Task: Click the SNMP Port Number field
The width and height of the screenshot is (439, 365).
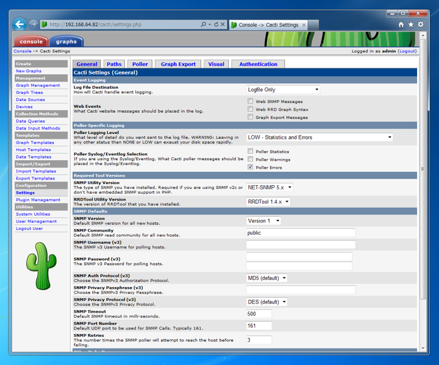Action: [259, 325]
